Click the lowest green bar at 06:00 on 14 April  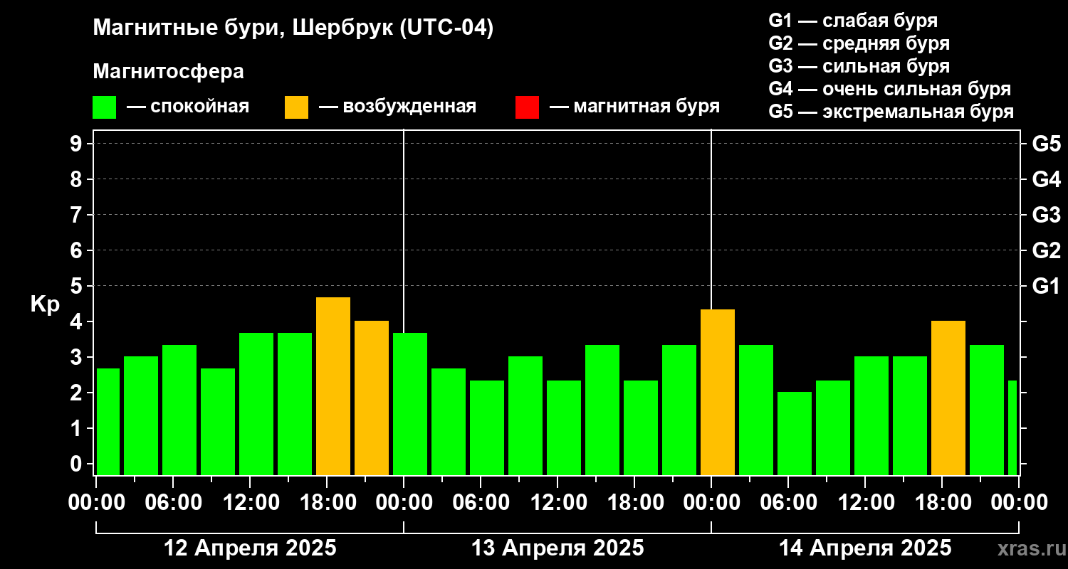tap(795, 434)
